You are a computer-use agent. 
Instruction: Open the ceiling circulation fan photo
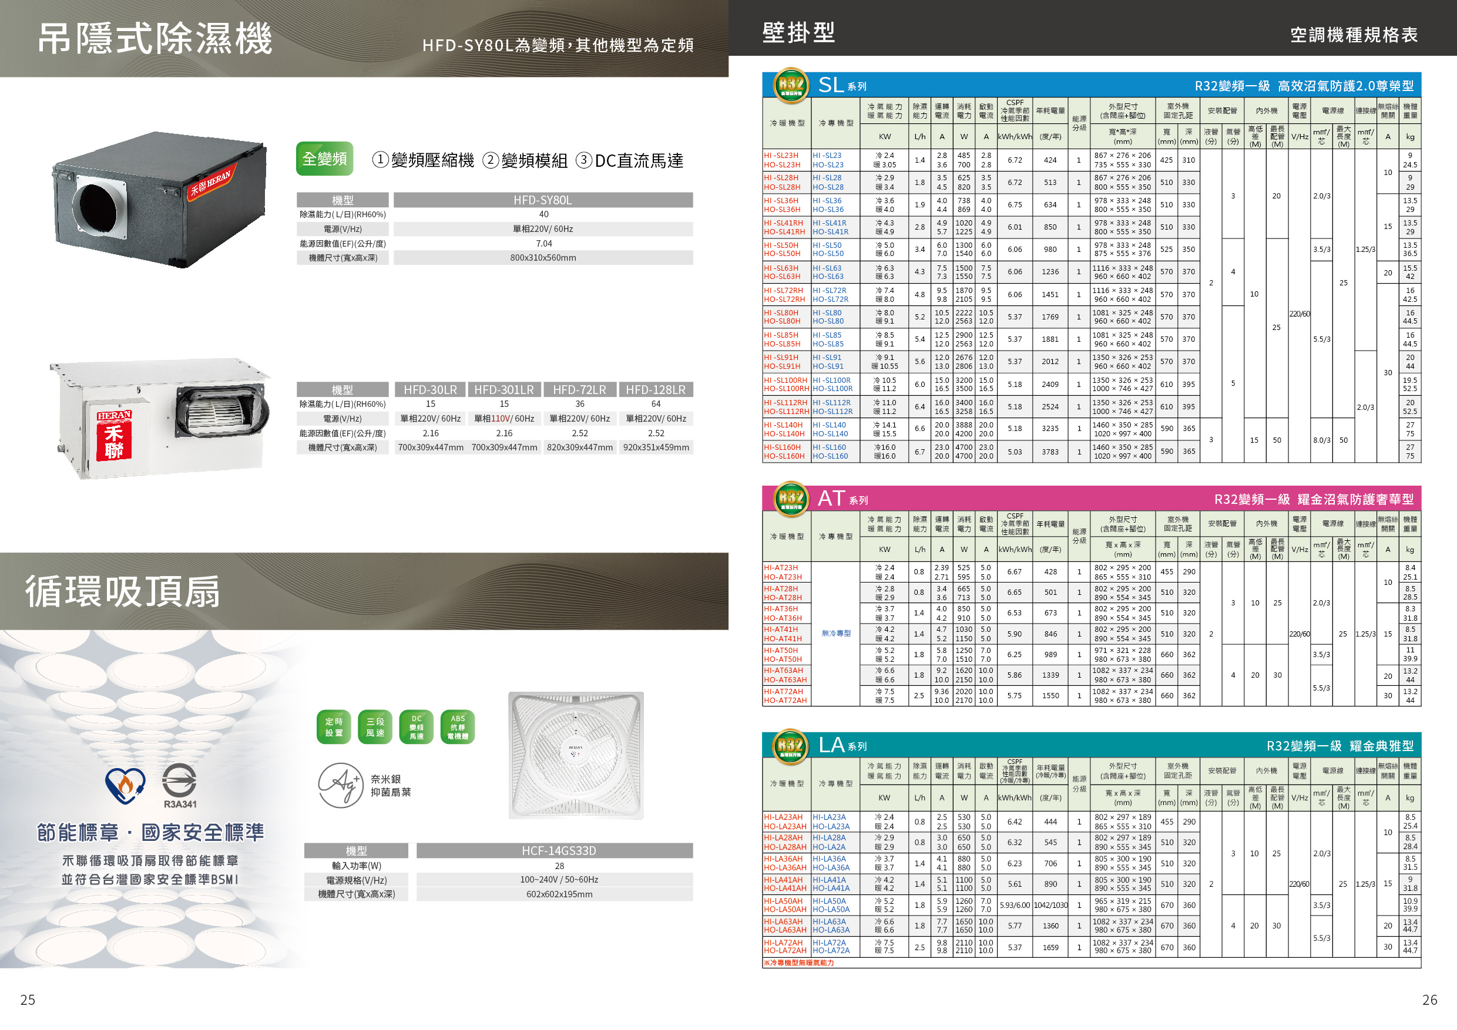coord(576,755)
